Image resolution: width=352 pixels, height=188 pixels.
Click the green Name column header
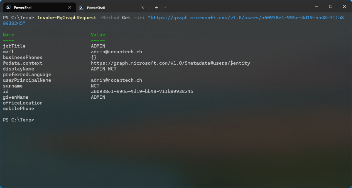click(x=9, y=35)
